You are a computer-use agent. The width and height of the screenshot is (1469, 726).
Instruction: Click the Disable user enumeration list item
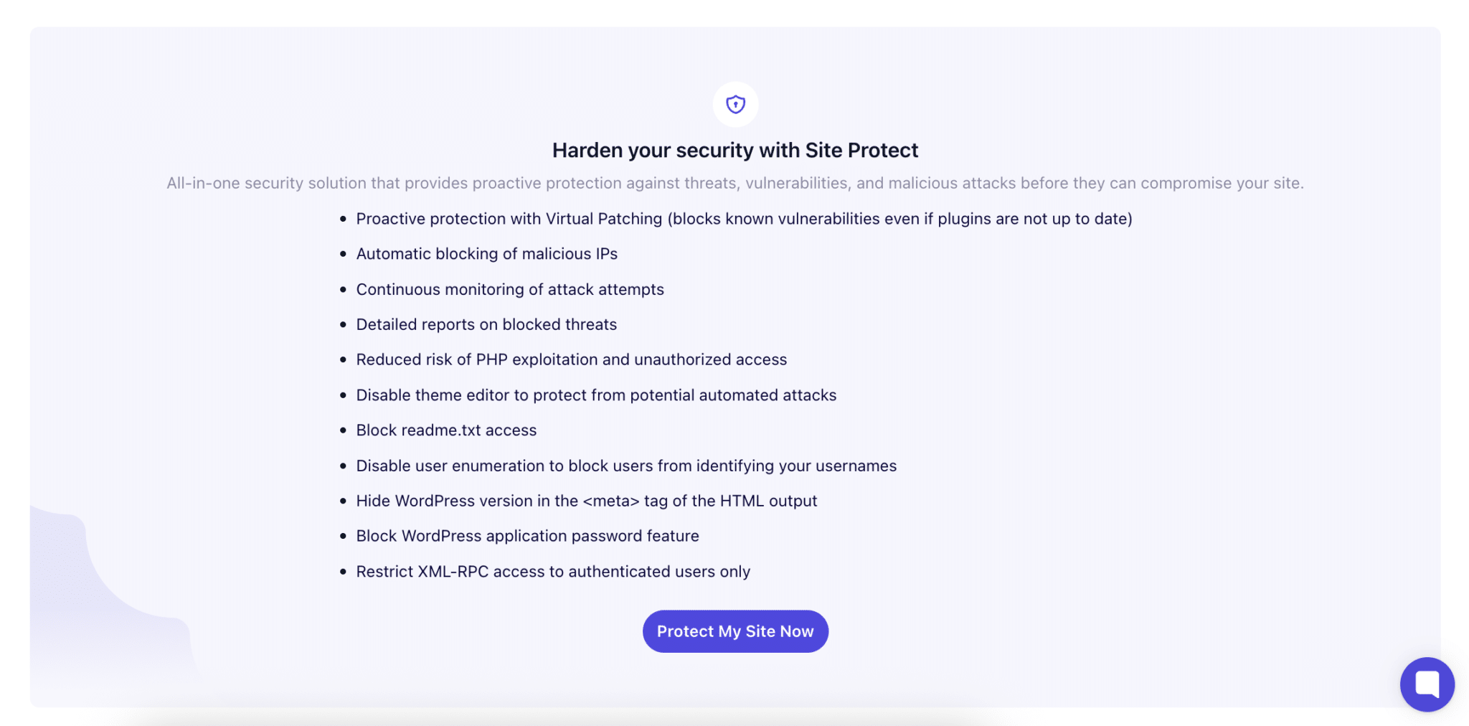[625, 465]
